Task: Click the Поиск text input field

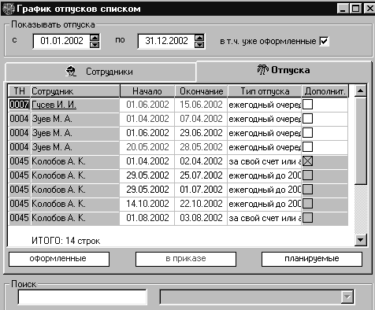Action: [x=82, y=297]
